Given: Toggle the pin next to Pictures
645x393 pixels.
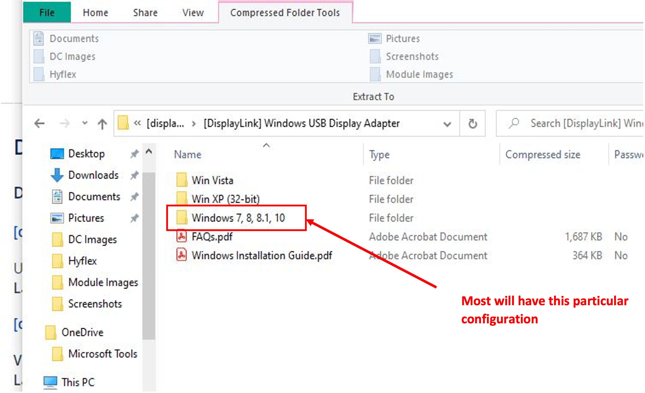Looking at the screenshot, I should (134, 218).
